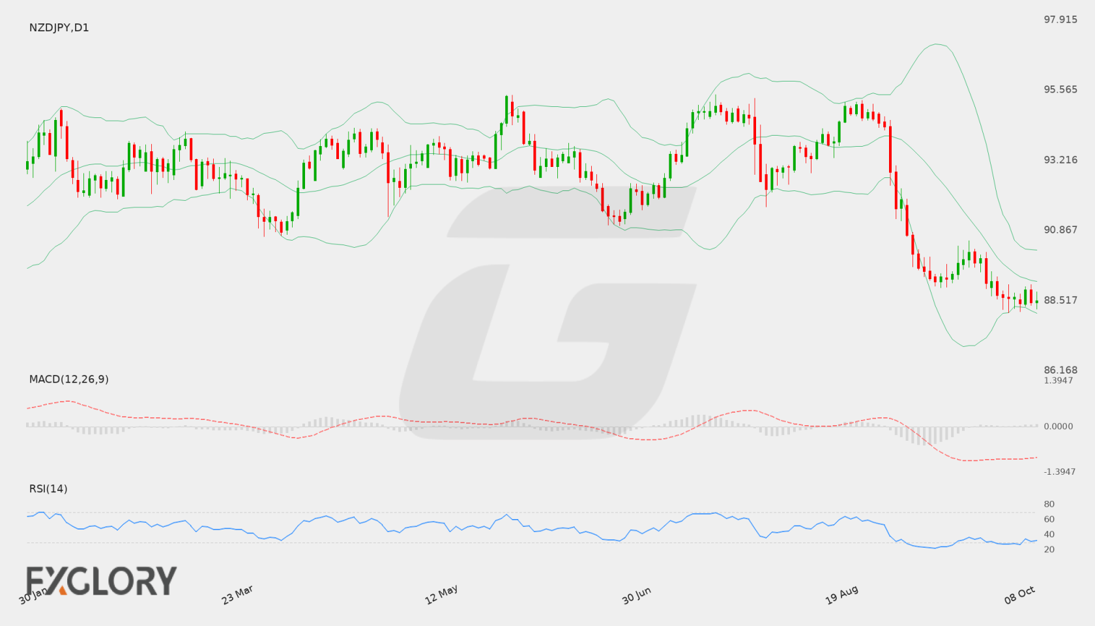Click the 12 May date label
The width and height of the screenshot is (1095, 626).
click(x=441, y=595)
